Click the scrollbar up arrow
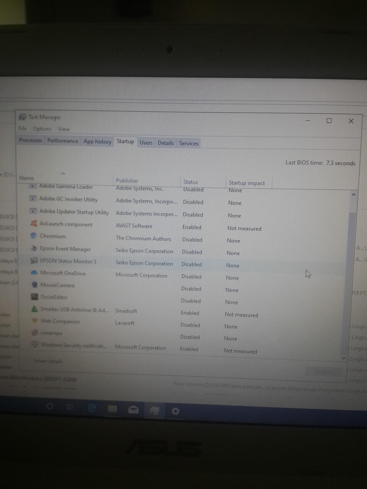The height and width of the screenshot is (489, 367). tap(354, 195)
